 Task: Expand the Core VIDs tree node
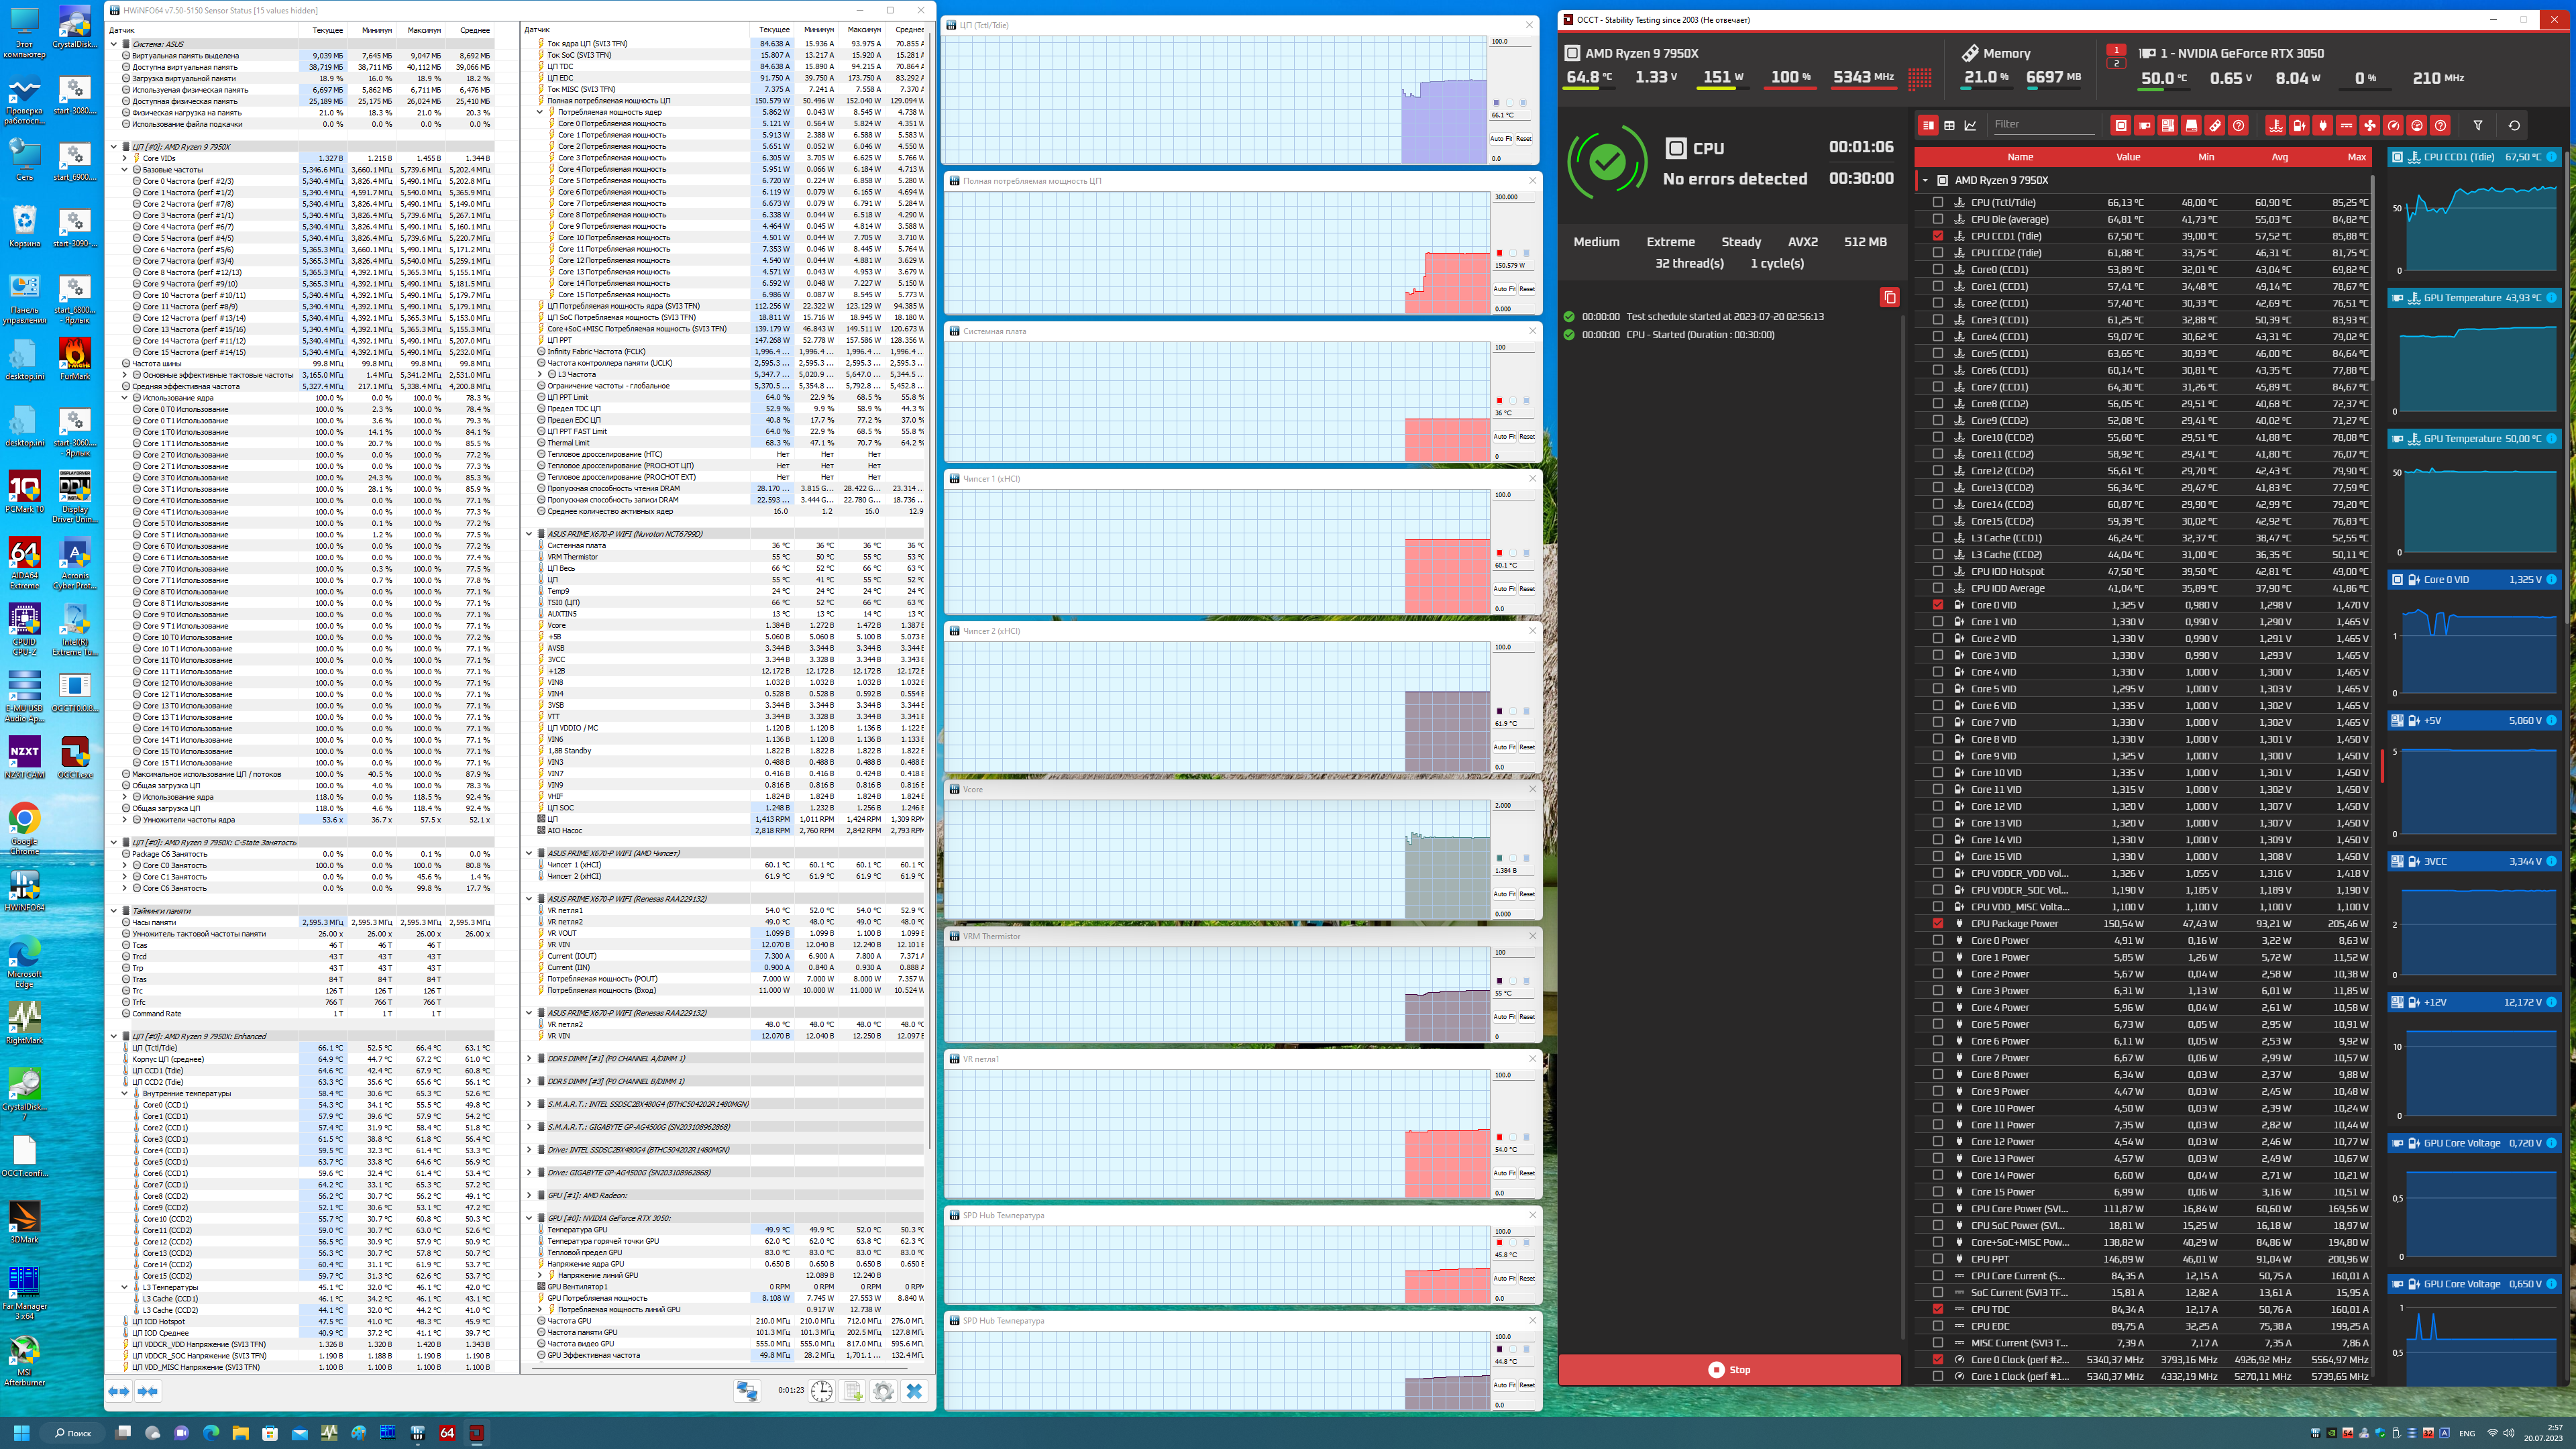click(125, 158)
